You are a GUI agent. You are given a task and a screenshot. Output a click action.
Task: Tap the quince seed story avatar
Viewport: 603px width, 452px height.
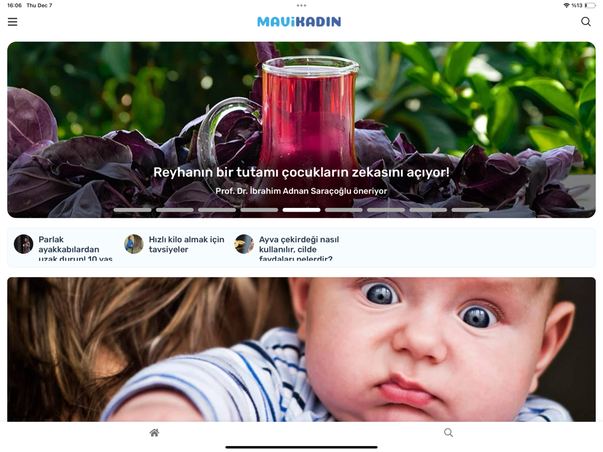click(244, 244)
